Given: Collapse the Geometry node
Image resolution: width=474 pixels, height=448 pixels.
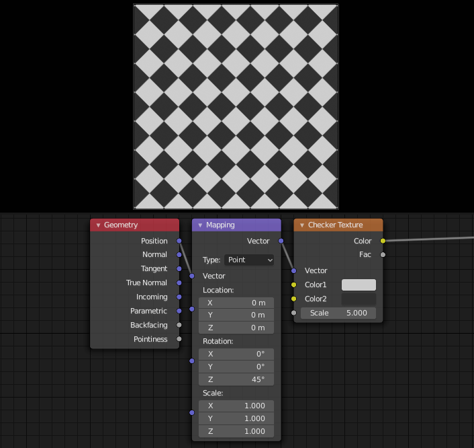Looking at the screenshot, I should pyautogui.click(x=98, y=225).
